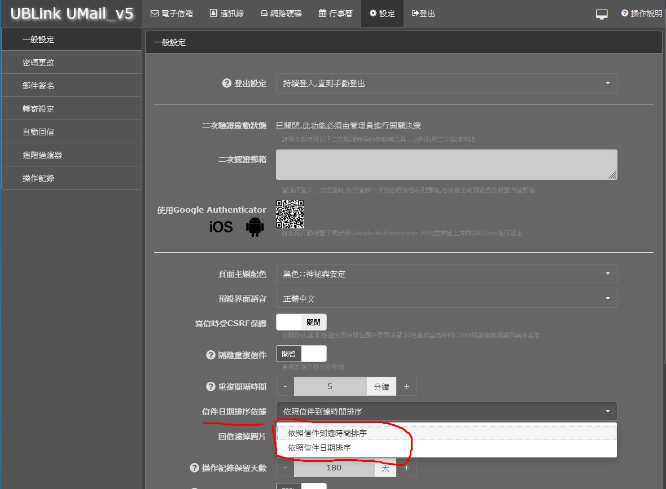This screenshot has height=489, width=666.
Task: Open the 登出設定 dropdown
Action: (x=446, y=83)
